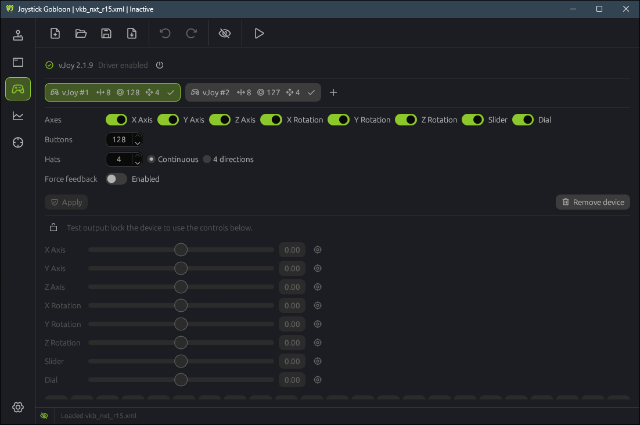Click Remove device button

(x=592, y=202)
